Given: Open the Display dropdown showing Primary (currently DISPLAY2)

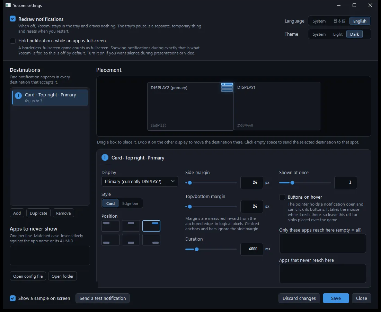Looking at the screenshot, I should pos(140,181).
